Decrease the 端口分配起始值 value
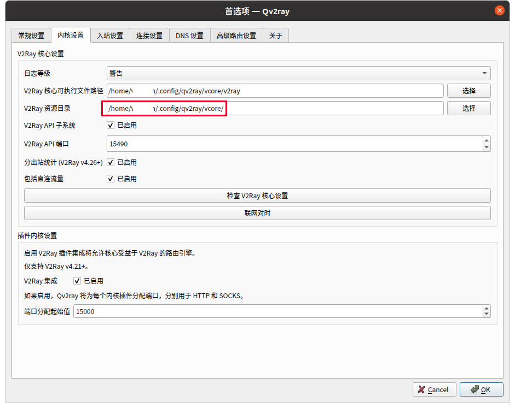Image resolution: width=515 pixels, height=408 pixels. pos(487,314)
